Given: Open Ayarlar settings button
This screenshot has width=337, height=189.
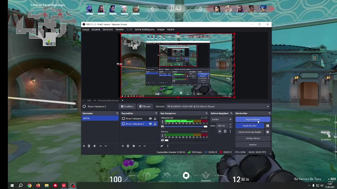Looking at the screenshot, I should pos(253,145).
